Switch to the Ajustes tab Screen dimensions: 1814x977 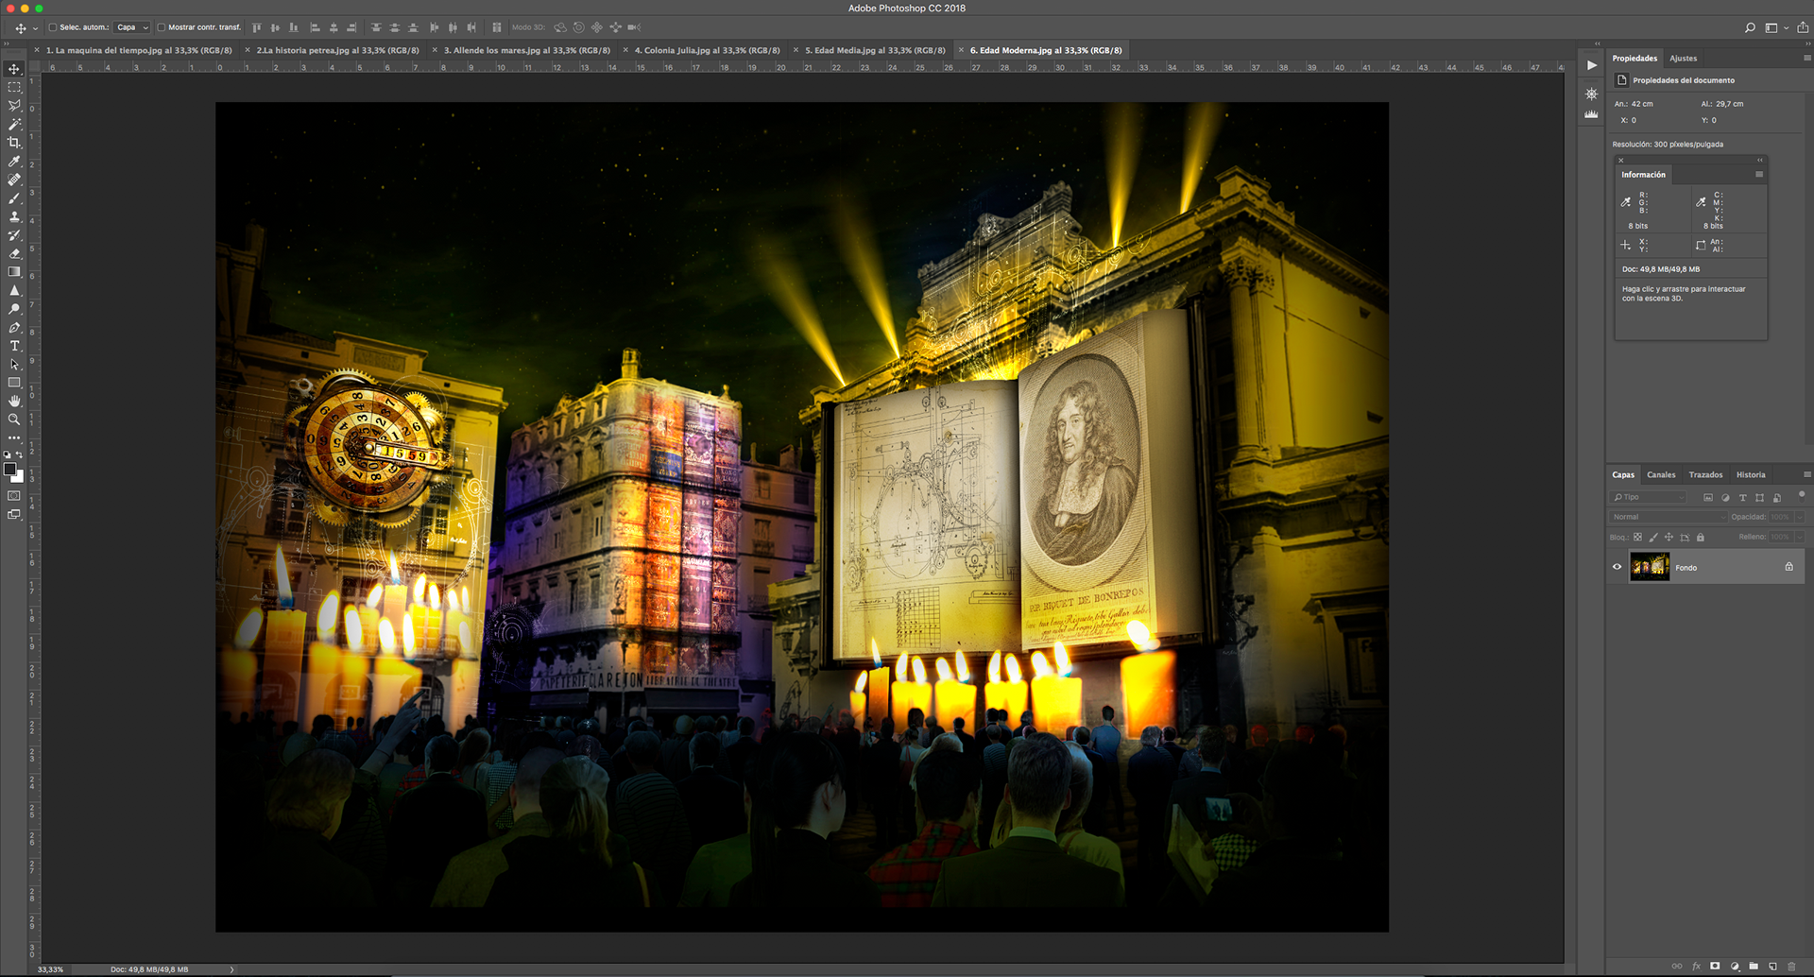pos(1684,58)
